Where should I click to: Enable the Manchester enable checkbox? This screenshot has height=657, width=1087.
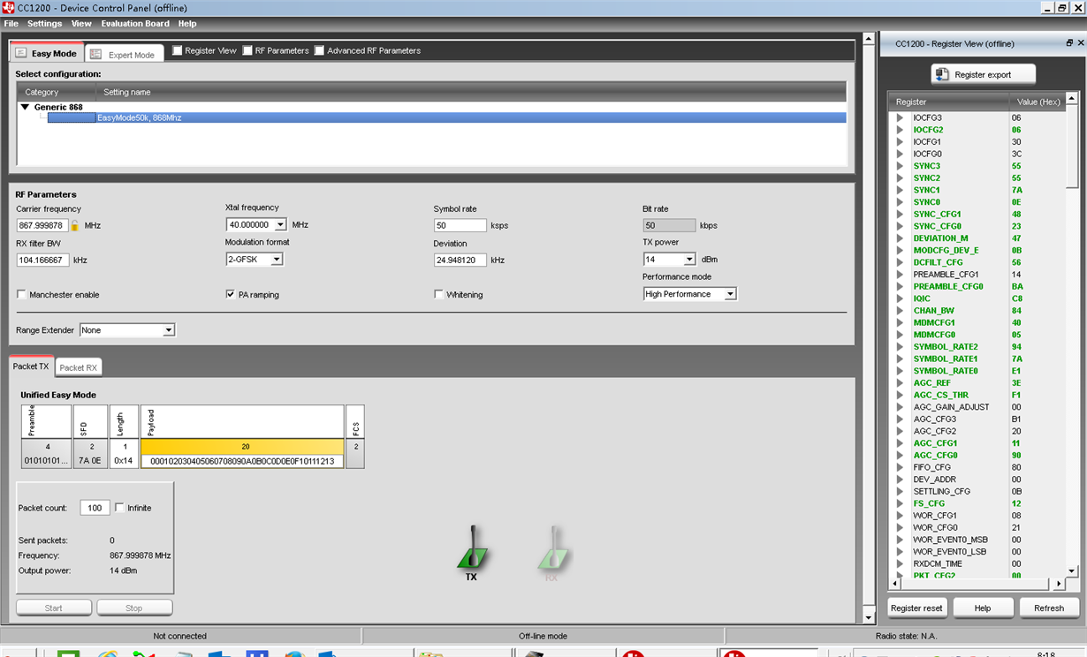click(x=20, y=295)
